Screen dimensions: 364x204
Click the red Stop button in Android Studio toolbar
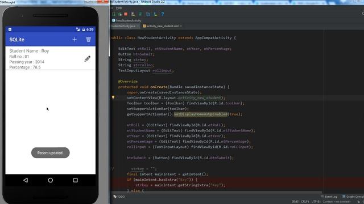click(x=126, y=14)
